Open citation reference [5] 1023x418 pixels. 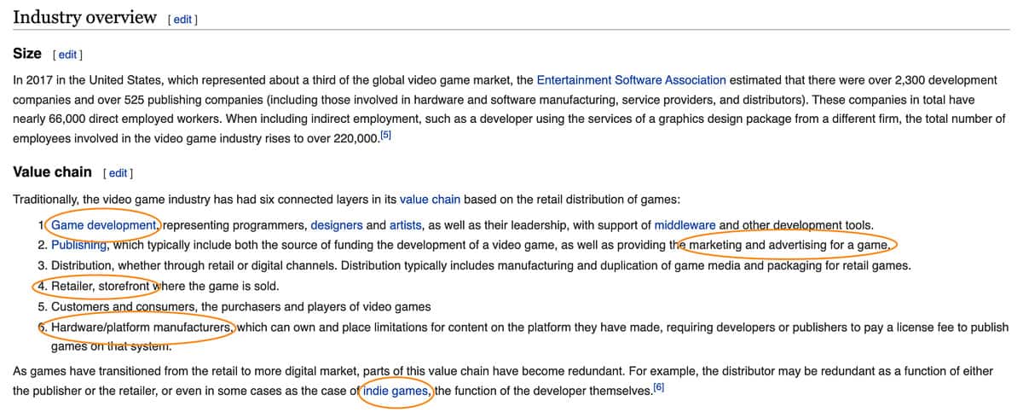[384, 135]
